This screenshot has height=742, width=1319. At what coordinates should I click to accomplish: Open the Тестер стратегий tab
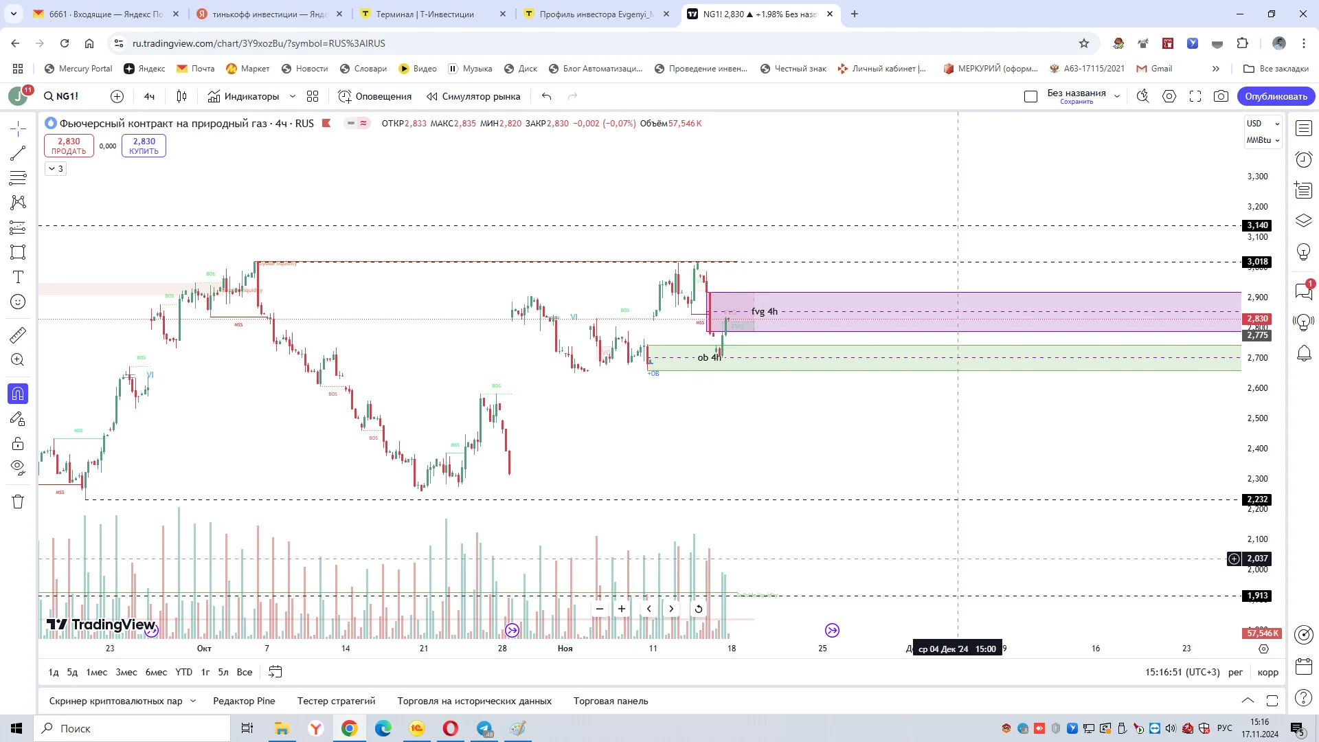(x=336, y=701)
